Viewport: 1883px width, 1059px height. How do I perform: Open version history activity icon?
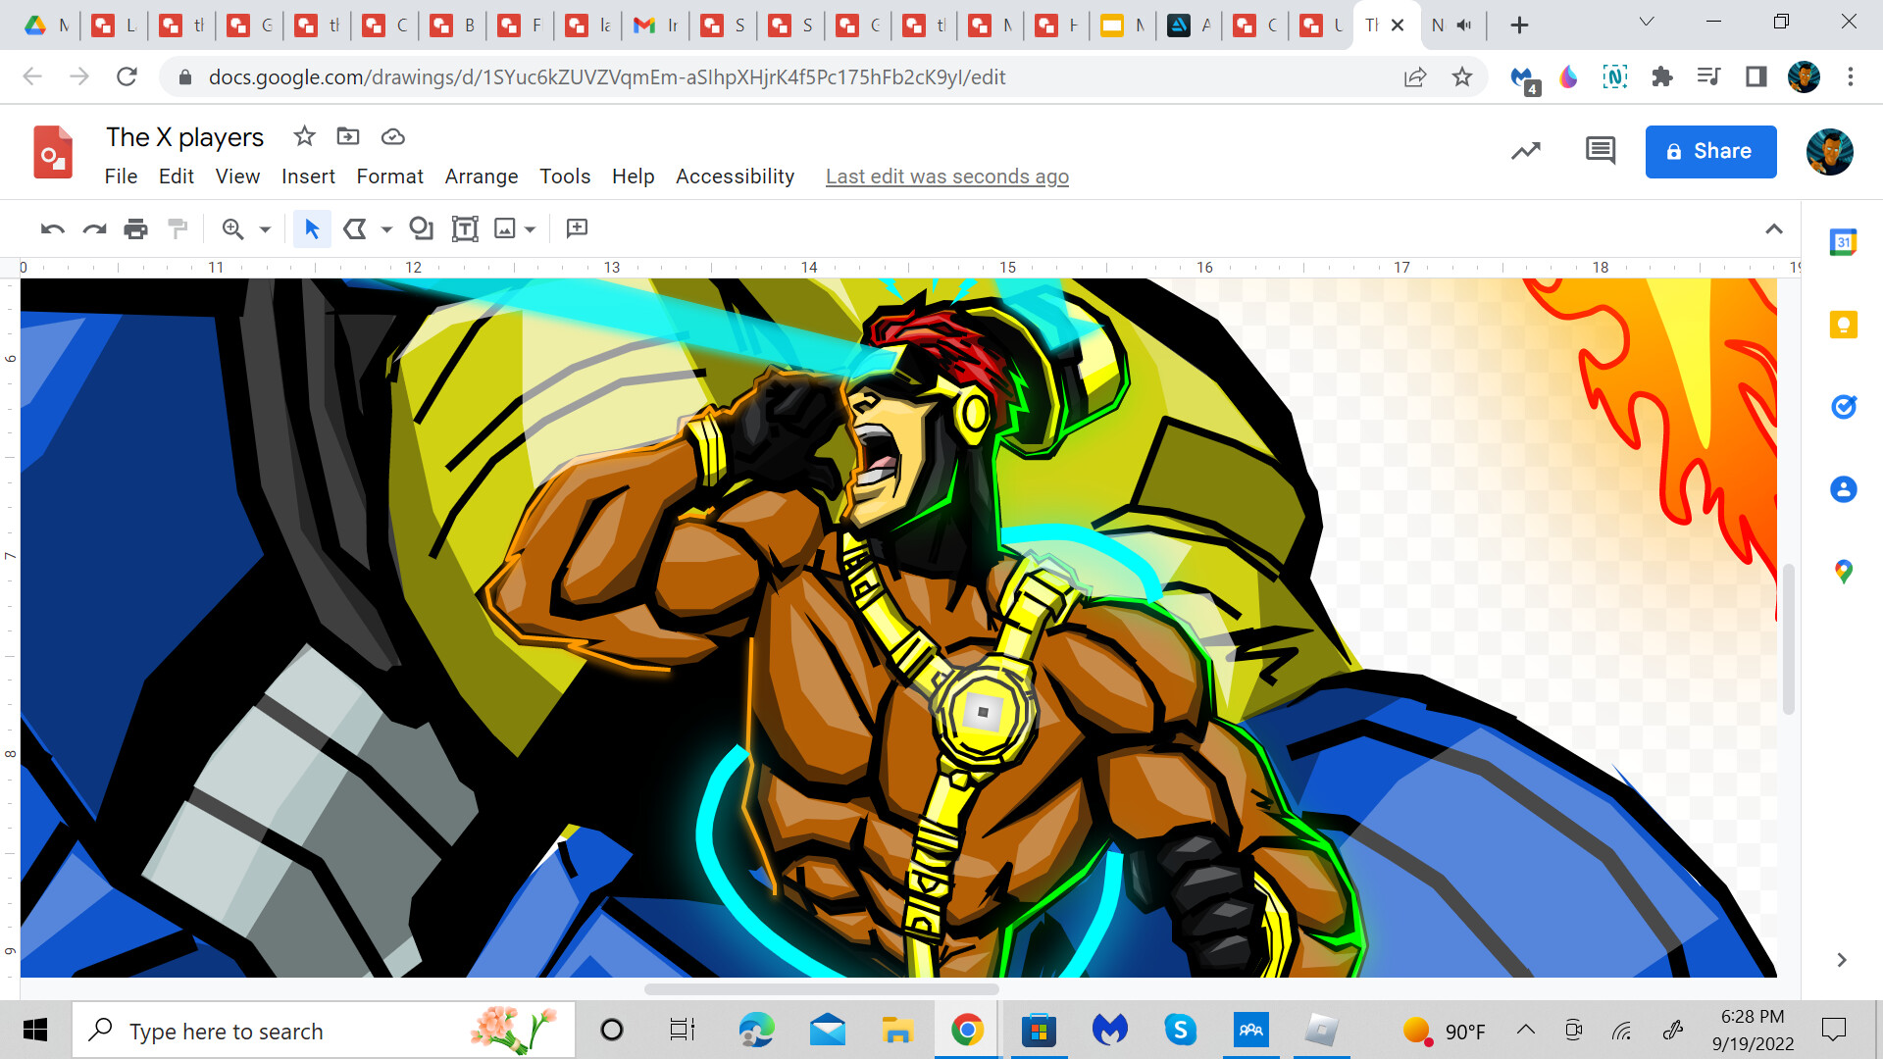pyautogui.click(x=1526, y=152)
